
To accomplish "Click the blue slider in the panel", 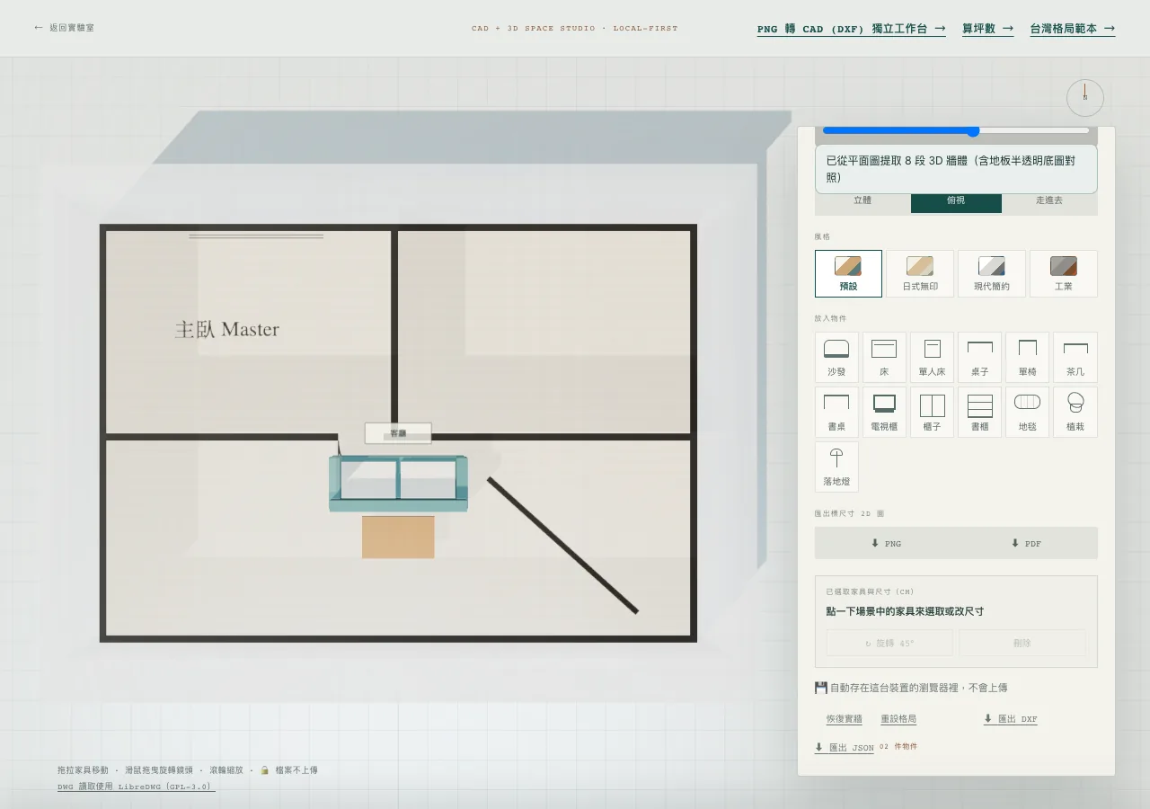I will pyautogui.click(x=956, y=131).
